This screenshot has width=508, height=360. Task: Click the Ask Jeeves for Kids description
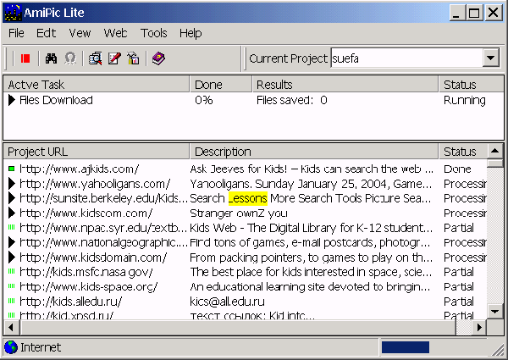312,169
